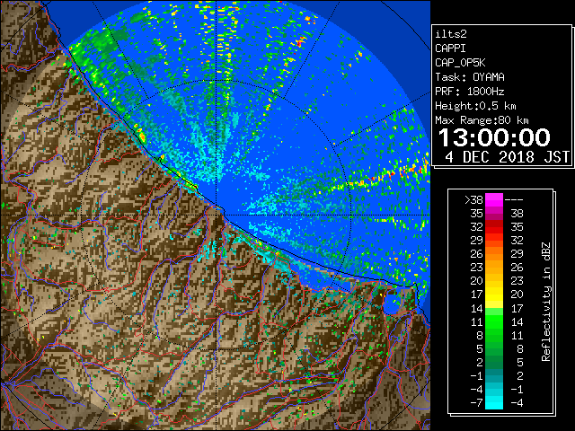Pick the red-orange 29–32 dBZ swatch
Screen dimensions: 575x431
coord(494,240)
